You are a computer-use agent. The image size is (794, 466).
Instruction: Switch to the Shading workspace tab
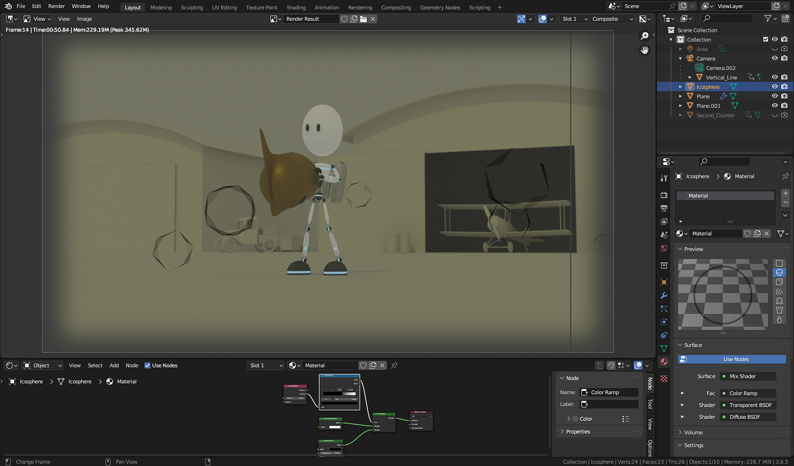(x=296, y=7)
